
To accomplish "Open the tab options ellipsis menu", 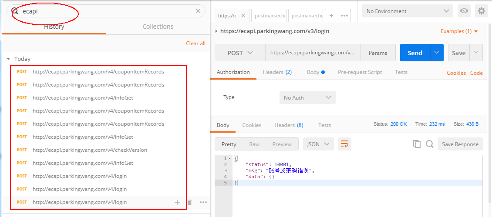I will [x=344, y=16].
